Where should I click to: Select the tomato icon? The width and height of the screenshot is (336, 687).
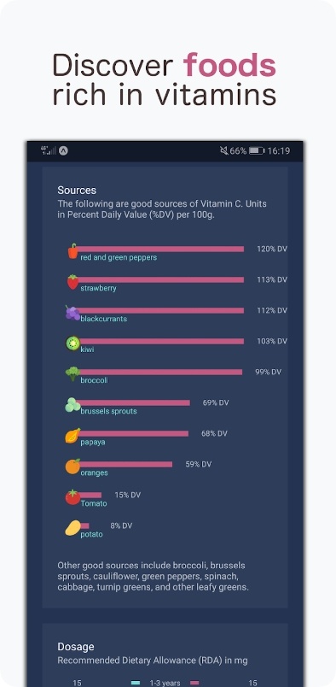[x=72, y=497]
